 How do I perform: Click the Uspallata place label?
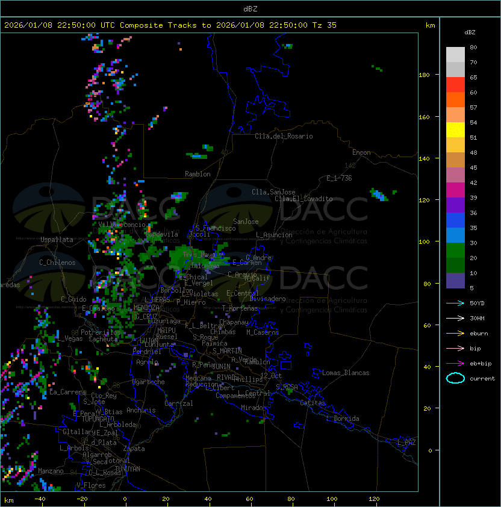click(x=57, y=240)
